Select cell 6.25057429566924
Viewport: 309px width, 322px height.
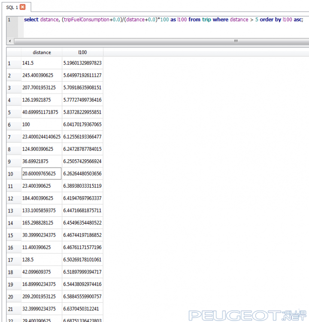(x=82, y=161)
